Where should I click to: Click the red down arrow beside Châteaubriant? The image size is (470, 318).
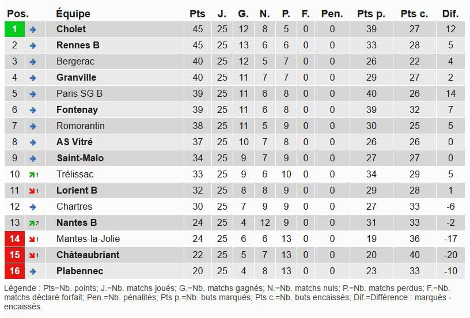click(32, 255)
